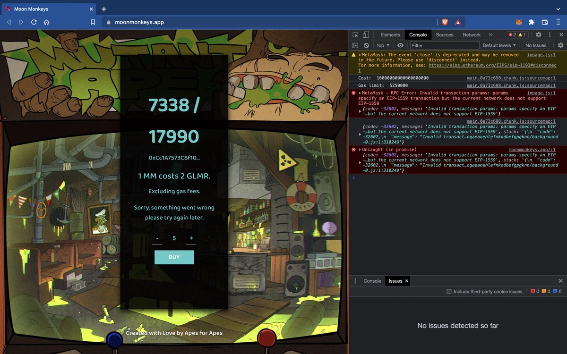
Task: View site security via the lock icon
Action: [x=109, y=22]
